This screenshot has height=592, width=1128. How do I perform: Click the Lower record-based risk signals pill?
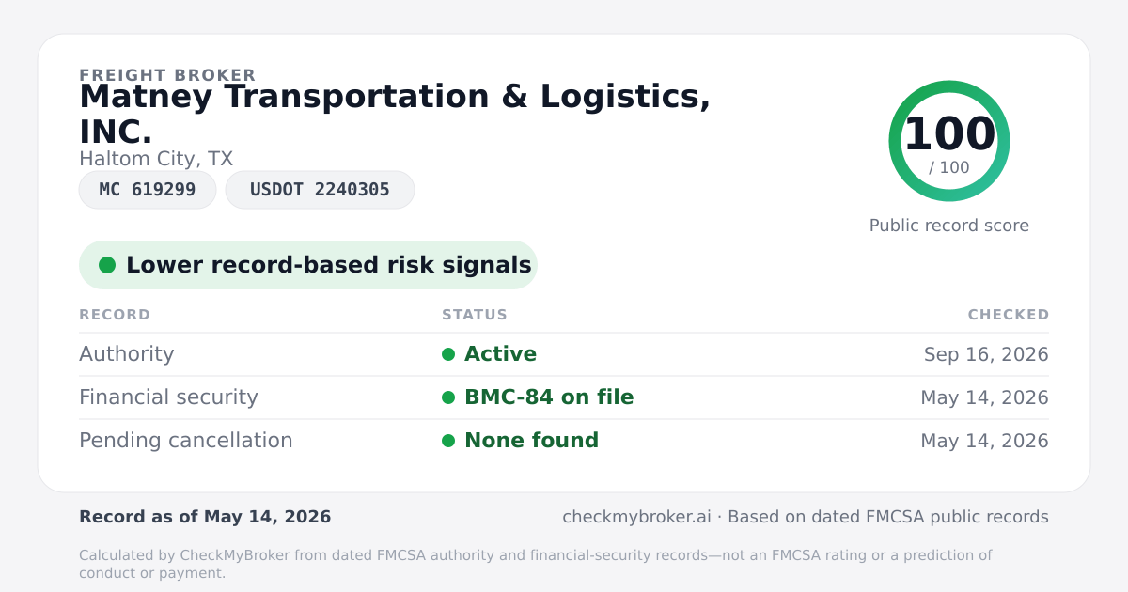coord(308,265)
